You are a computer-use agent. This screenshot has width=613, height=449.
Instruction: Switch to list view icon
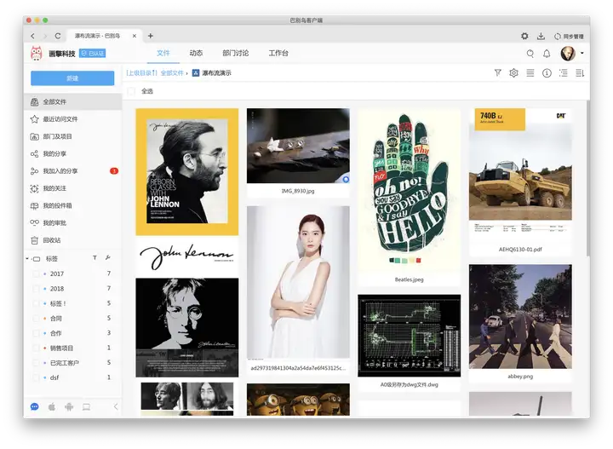tap(530, 72)
